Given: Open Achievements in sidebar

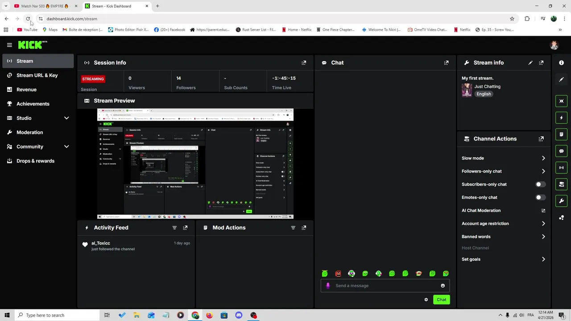Looking at the screenshot, I should coord(38,104).
